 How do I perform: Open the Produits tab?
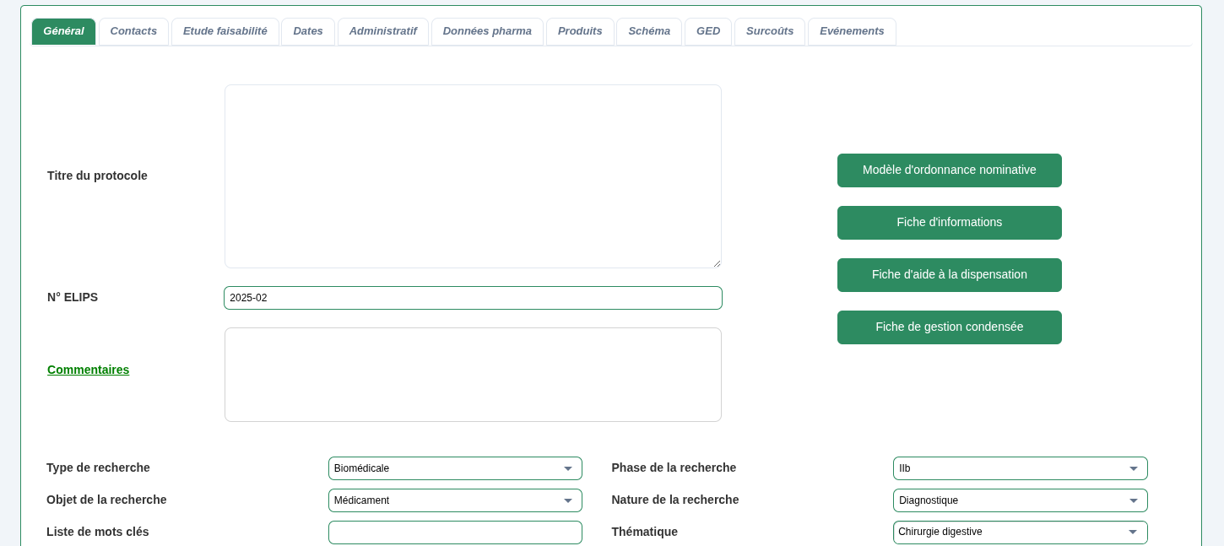click(x=580, y=31)
